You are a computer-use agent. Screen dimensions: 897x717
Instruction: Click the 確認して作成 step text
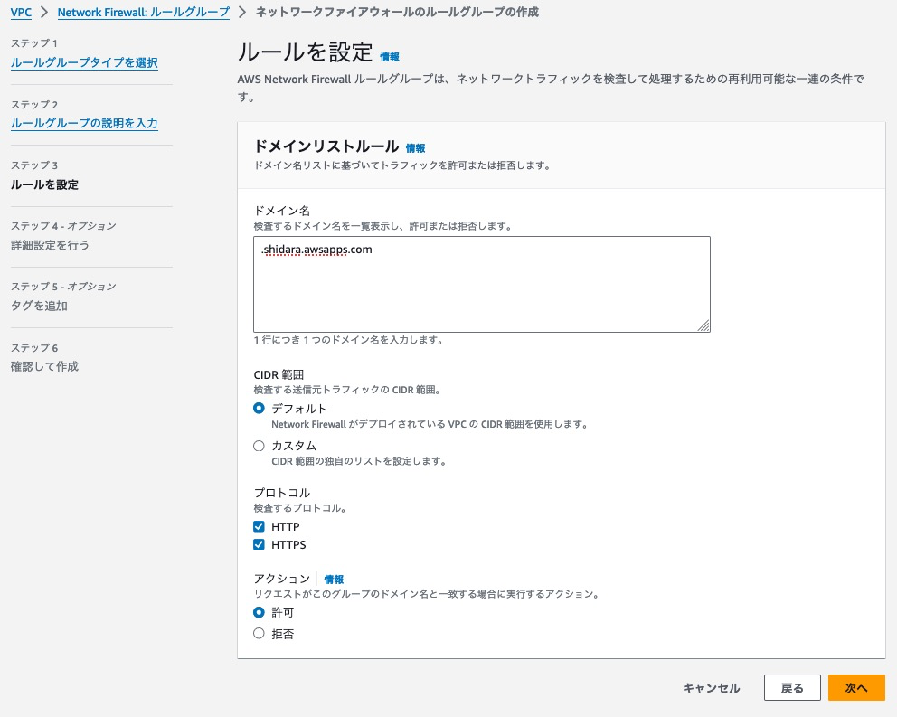tap(44, 366)
